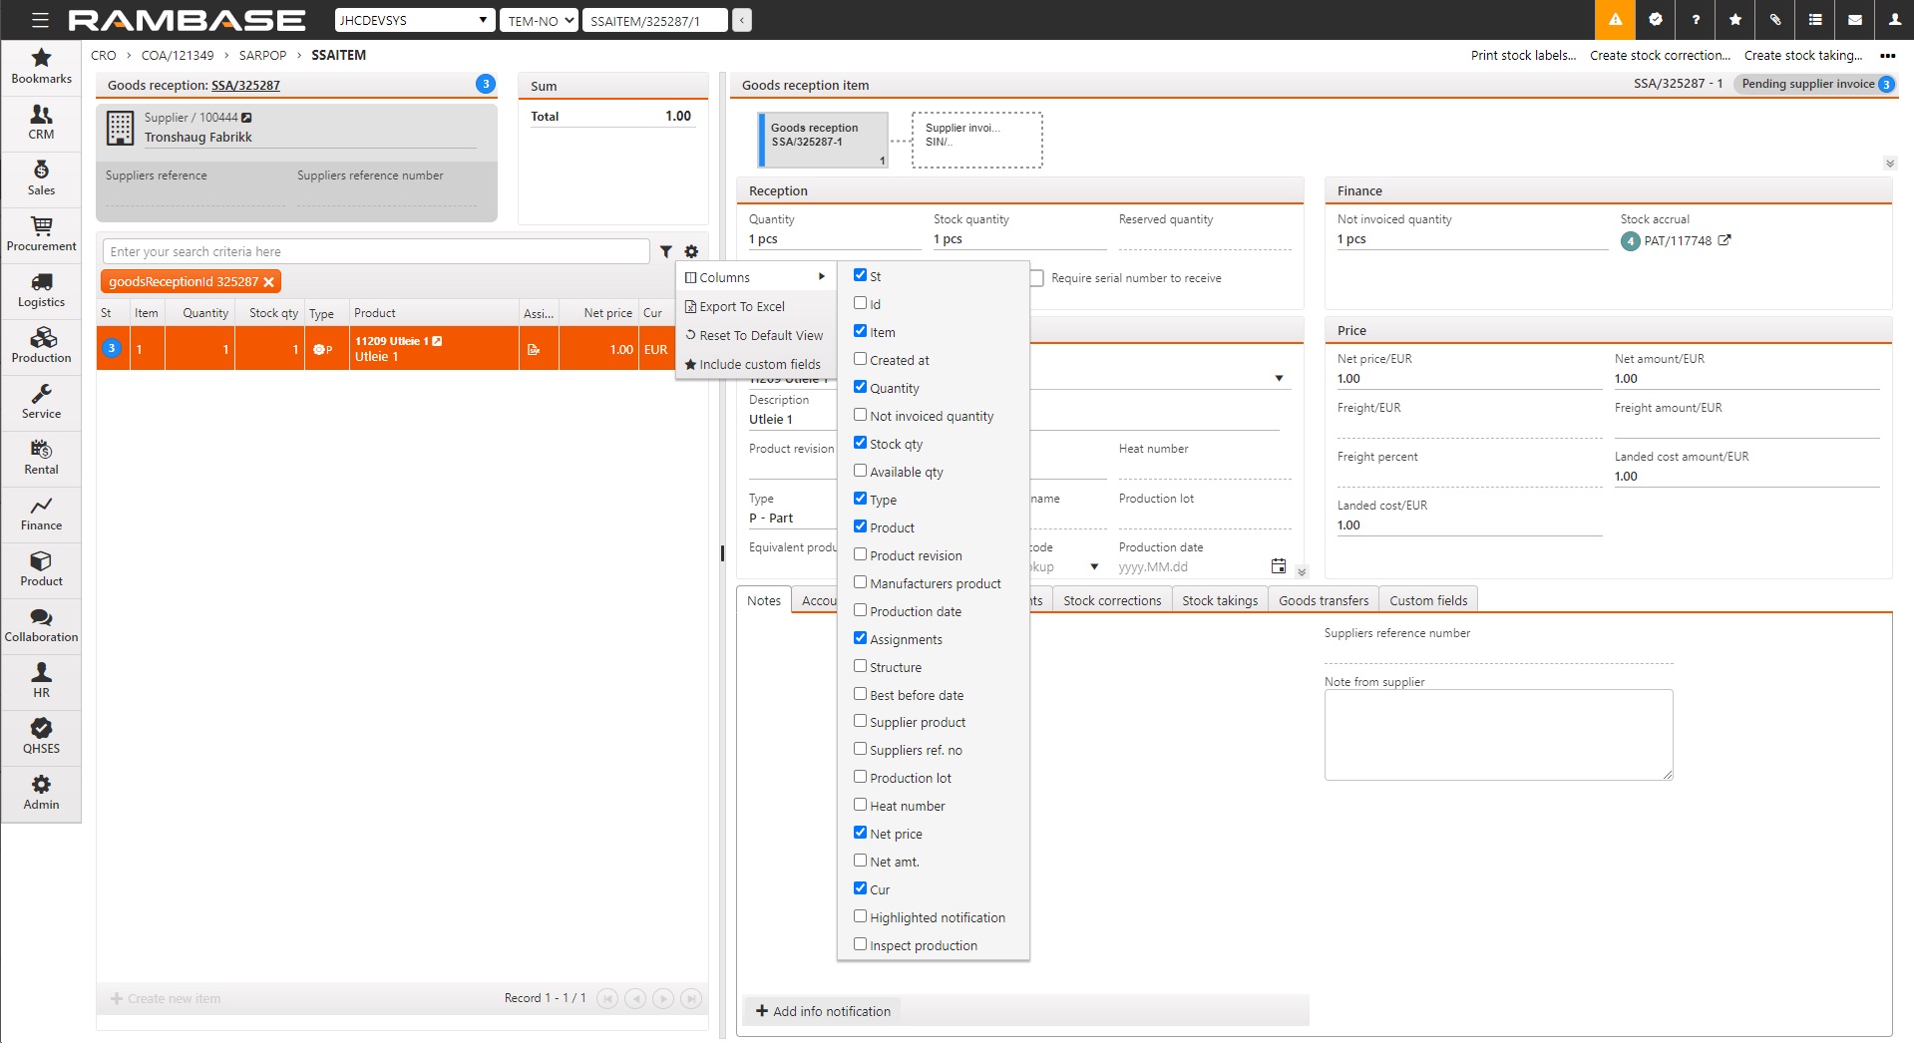The image size is (1914, 1043).
Task: Open production date calendar picker
Action: tap(1278, 566)
